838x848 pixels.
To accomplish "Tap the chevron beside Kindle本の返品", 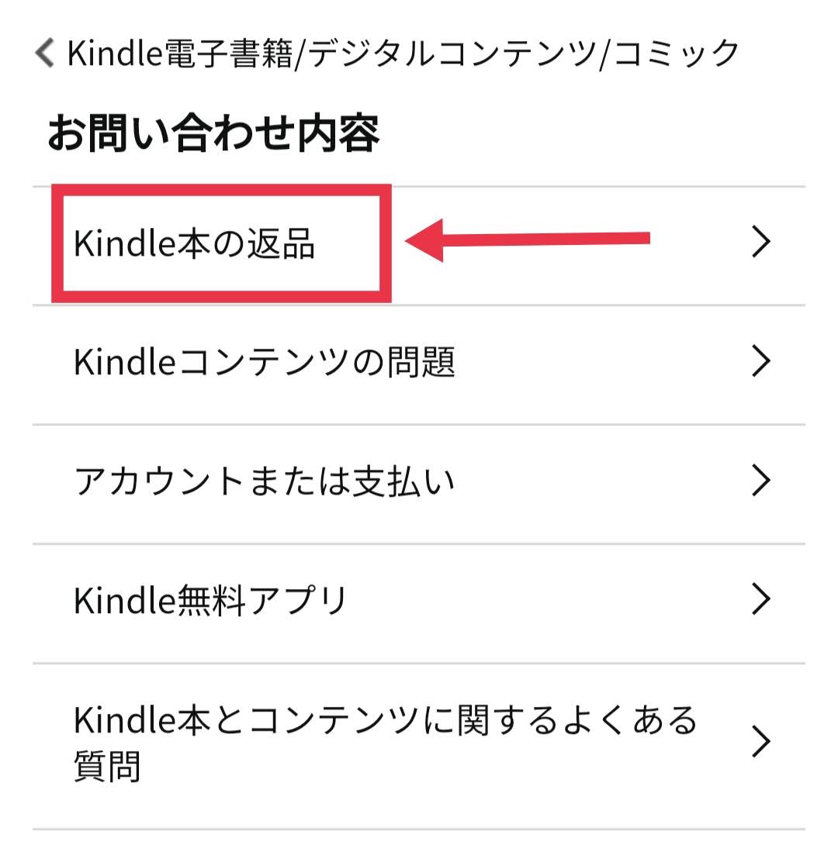I will click(x=761, y=242).
